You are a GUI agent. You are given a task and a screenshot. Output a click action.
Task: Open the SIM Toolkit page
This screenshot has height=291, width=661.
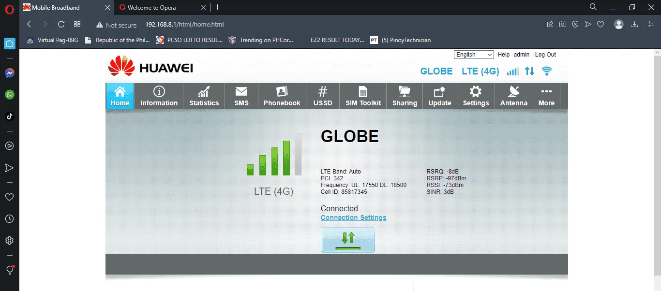(x=363, y=96)
